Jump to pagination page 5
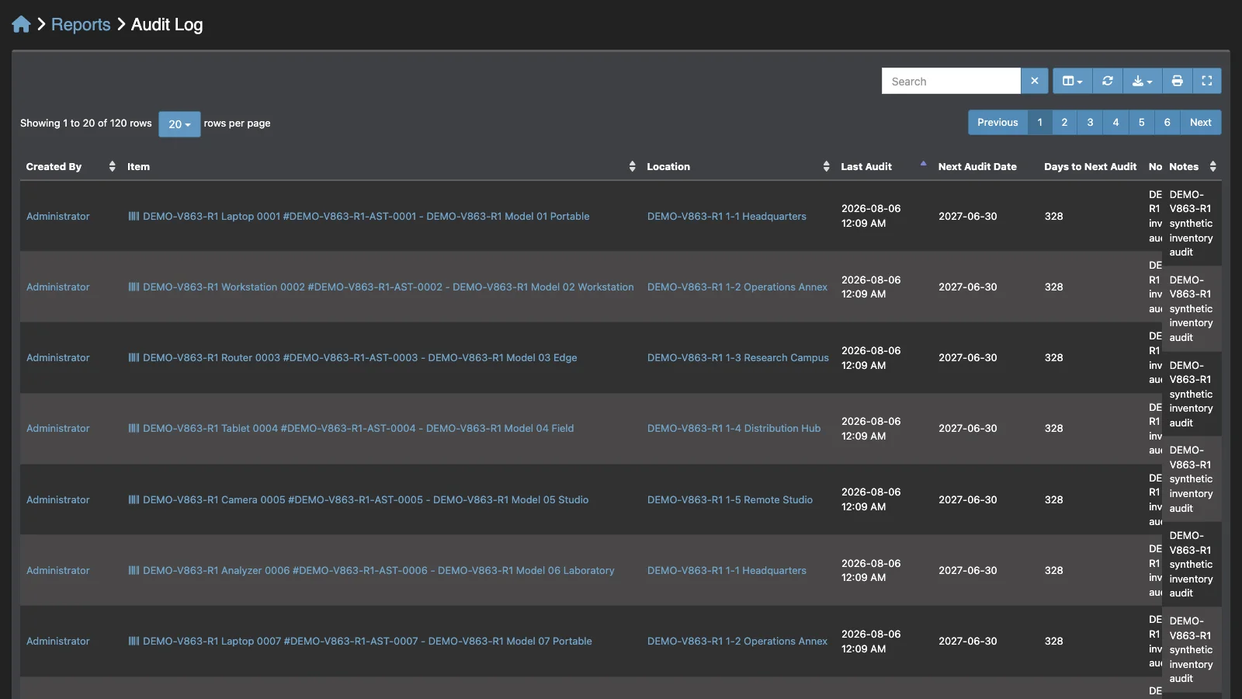The image size is (1242, 699). [1141, 123]
